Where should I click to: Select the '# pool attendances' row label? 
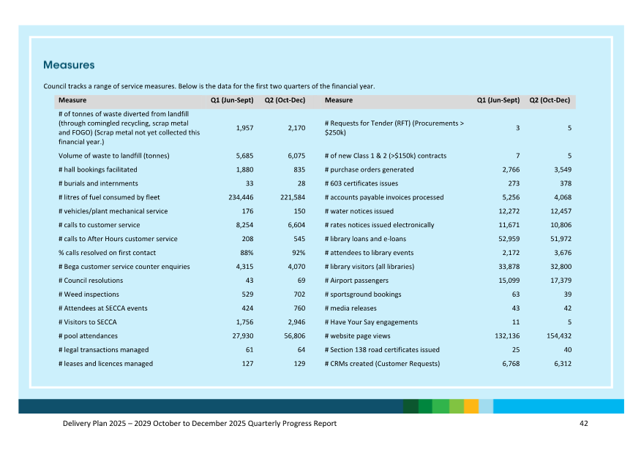tap(88, 336)
